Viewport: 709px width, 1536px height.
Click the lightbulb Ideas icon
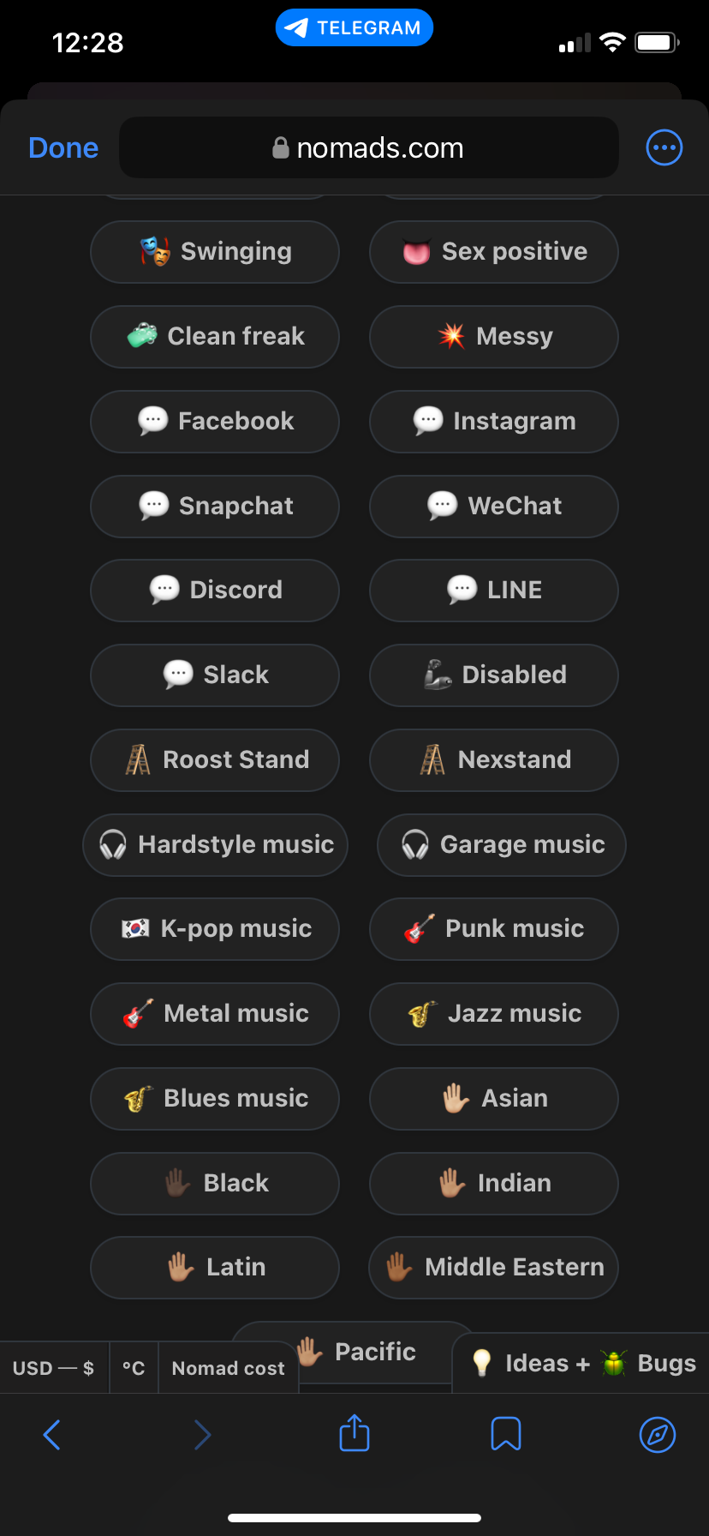[x=482, y=1363]
